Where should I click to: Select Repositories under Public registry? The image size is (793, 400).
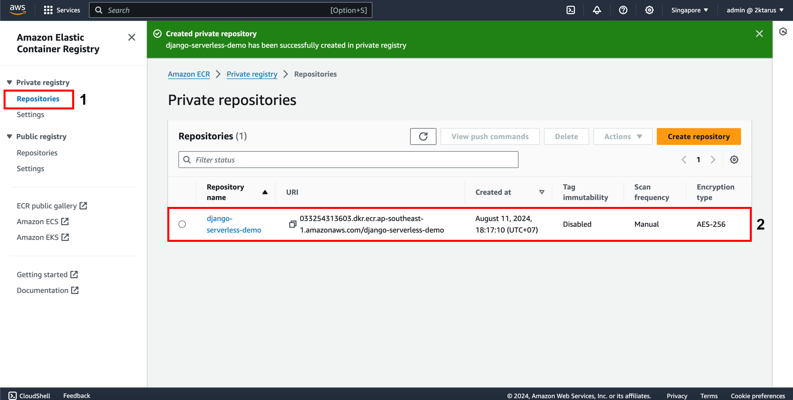tap(37, 153)
